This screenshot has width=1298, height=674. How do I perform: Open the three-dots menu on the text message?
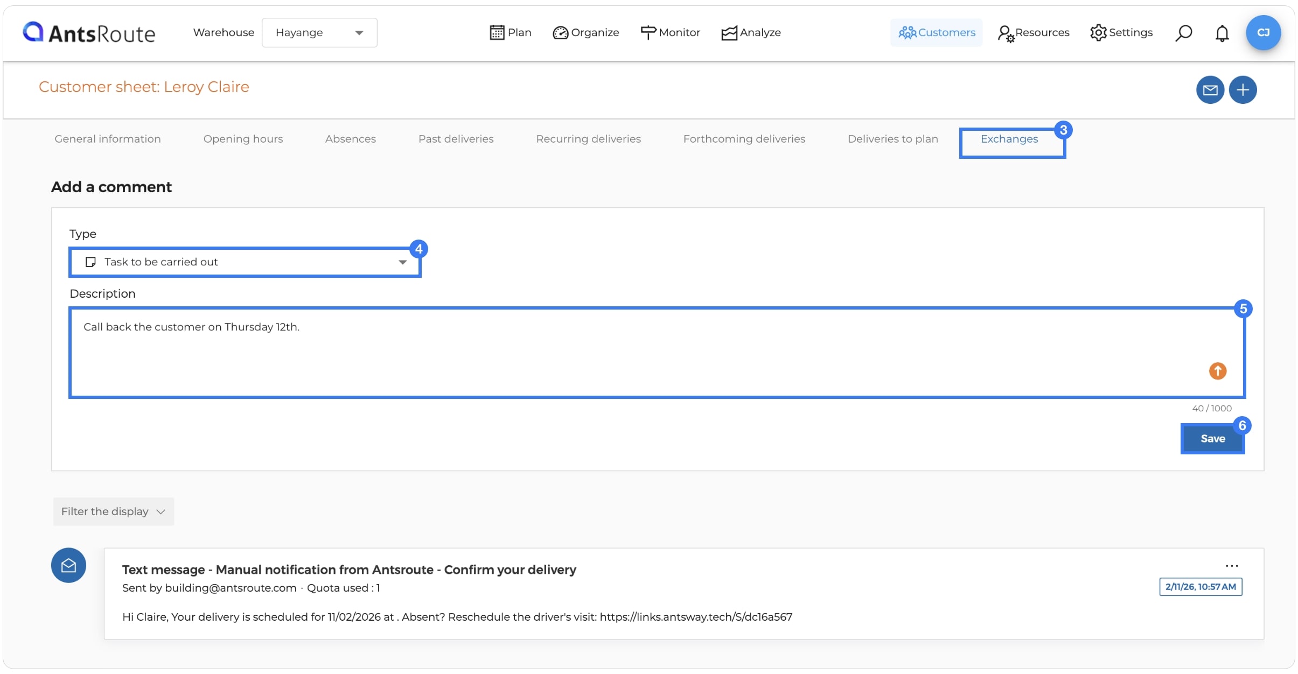point(1232,566)
